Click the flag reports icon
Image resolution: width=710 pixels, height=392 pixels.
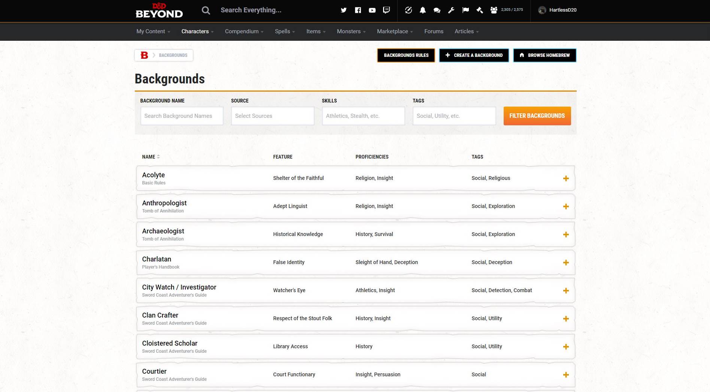(x=465, y=10)
